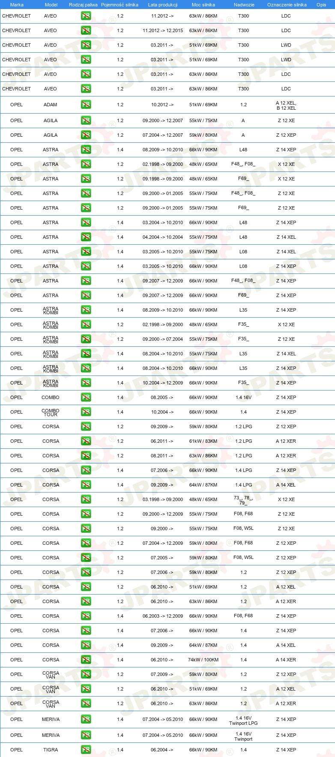
Task: Click the '06.2003 -> 12.2009' production years cell
Action: [163, 616]
